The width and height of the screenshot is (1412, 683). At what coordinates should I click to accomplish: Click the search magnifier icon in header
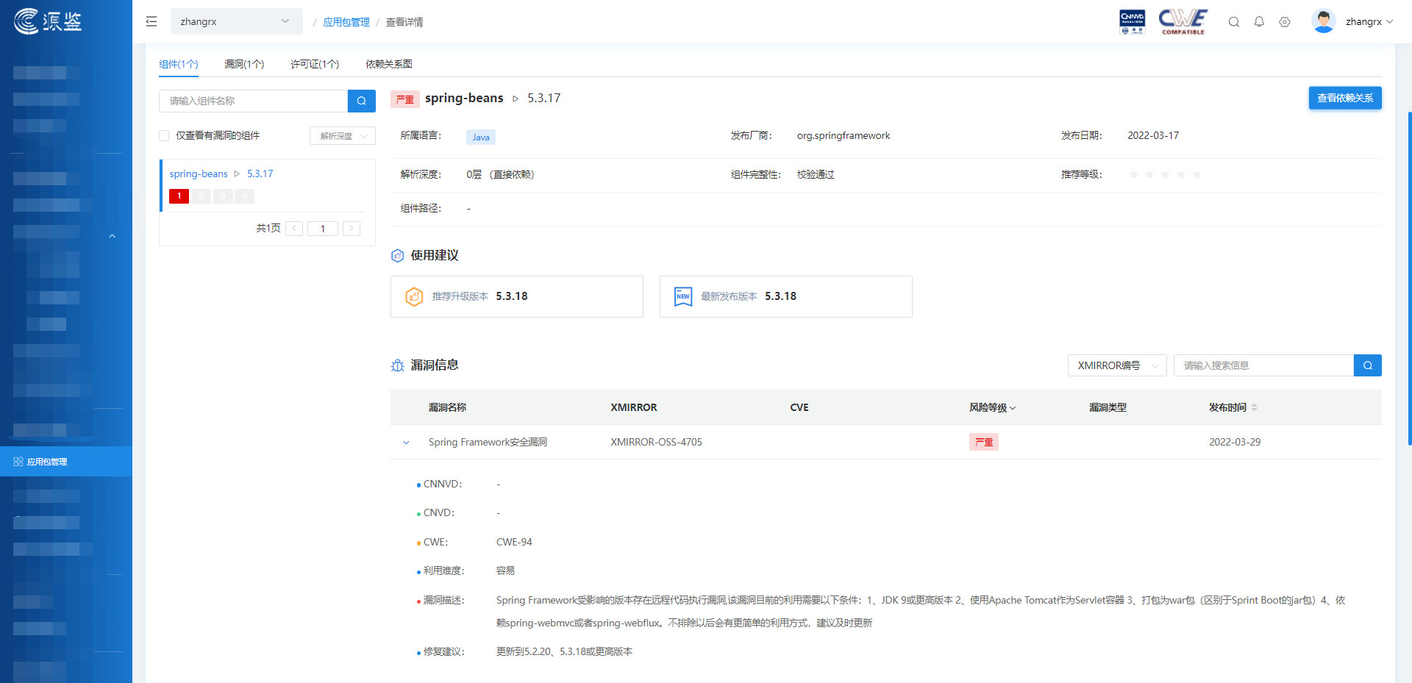tap(1234, 22)
